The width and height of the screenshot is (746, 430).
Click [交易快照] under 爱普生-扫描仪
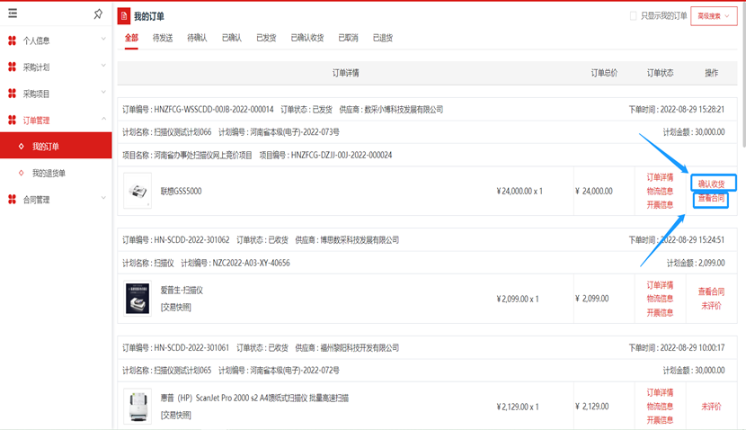point(176,308)
